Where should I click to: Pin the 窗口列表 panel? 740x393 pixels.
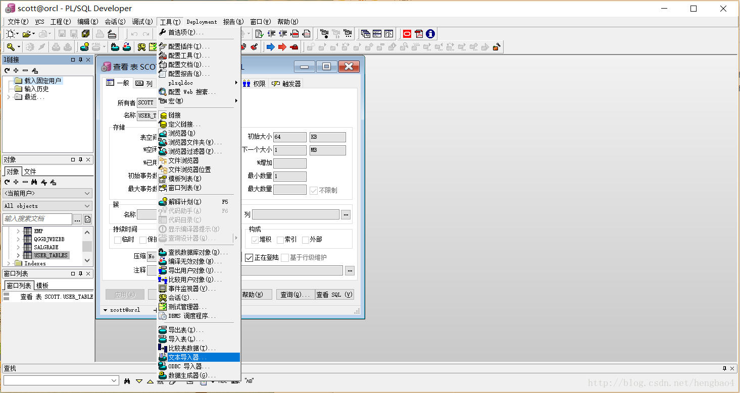(x=80, y=273)
